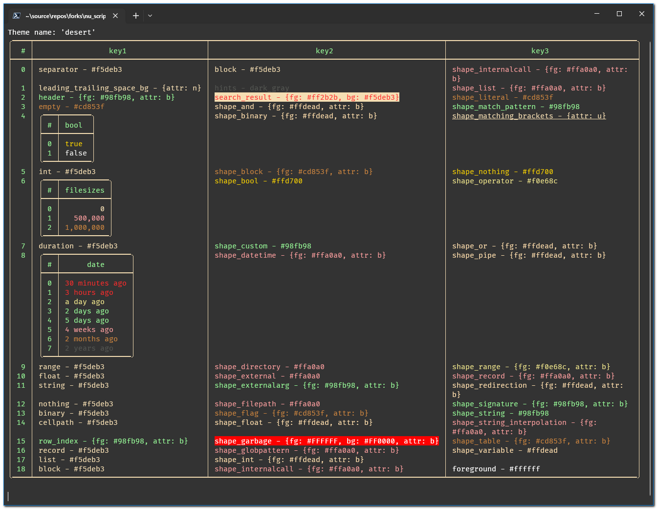Click the 'shape_datetime' entry
The height and width of the screenshot is (509, 657).
pyautogui.click(x=300, y=255)
